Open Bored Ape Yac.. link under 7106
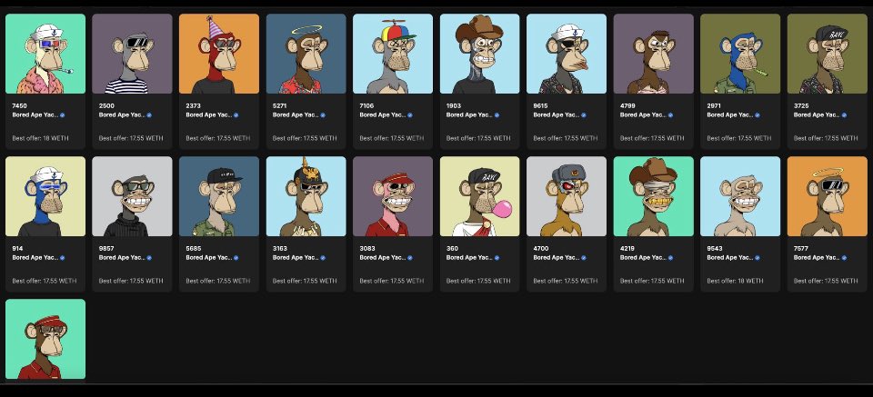The height and width of the screenshot is (397, 873). coord(383,115)
